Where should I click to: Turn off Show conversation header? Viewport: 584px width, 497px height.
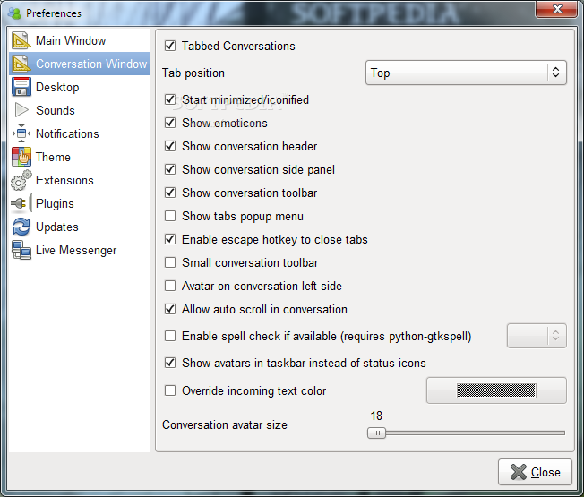coord(170,146)
